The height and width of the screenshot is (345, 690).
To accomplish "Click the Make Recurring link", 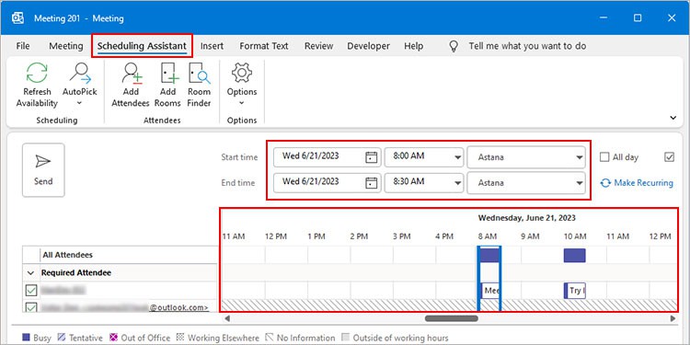I will click(637, 183).
